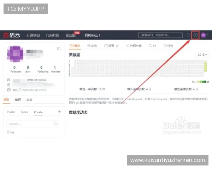Click the 最近一年贡献 10 次 text
Image resolution: width=212 pixels, height=169 pixels.
pos(92,89)
